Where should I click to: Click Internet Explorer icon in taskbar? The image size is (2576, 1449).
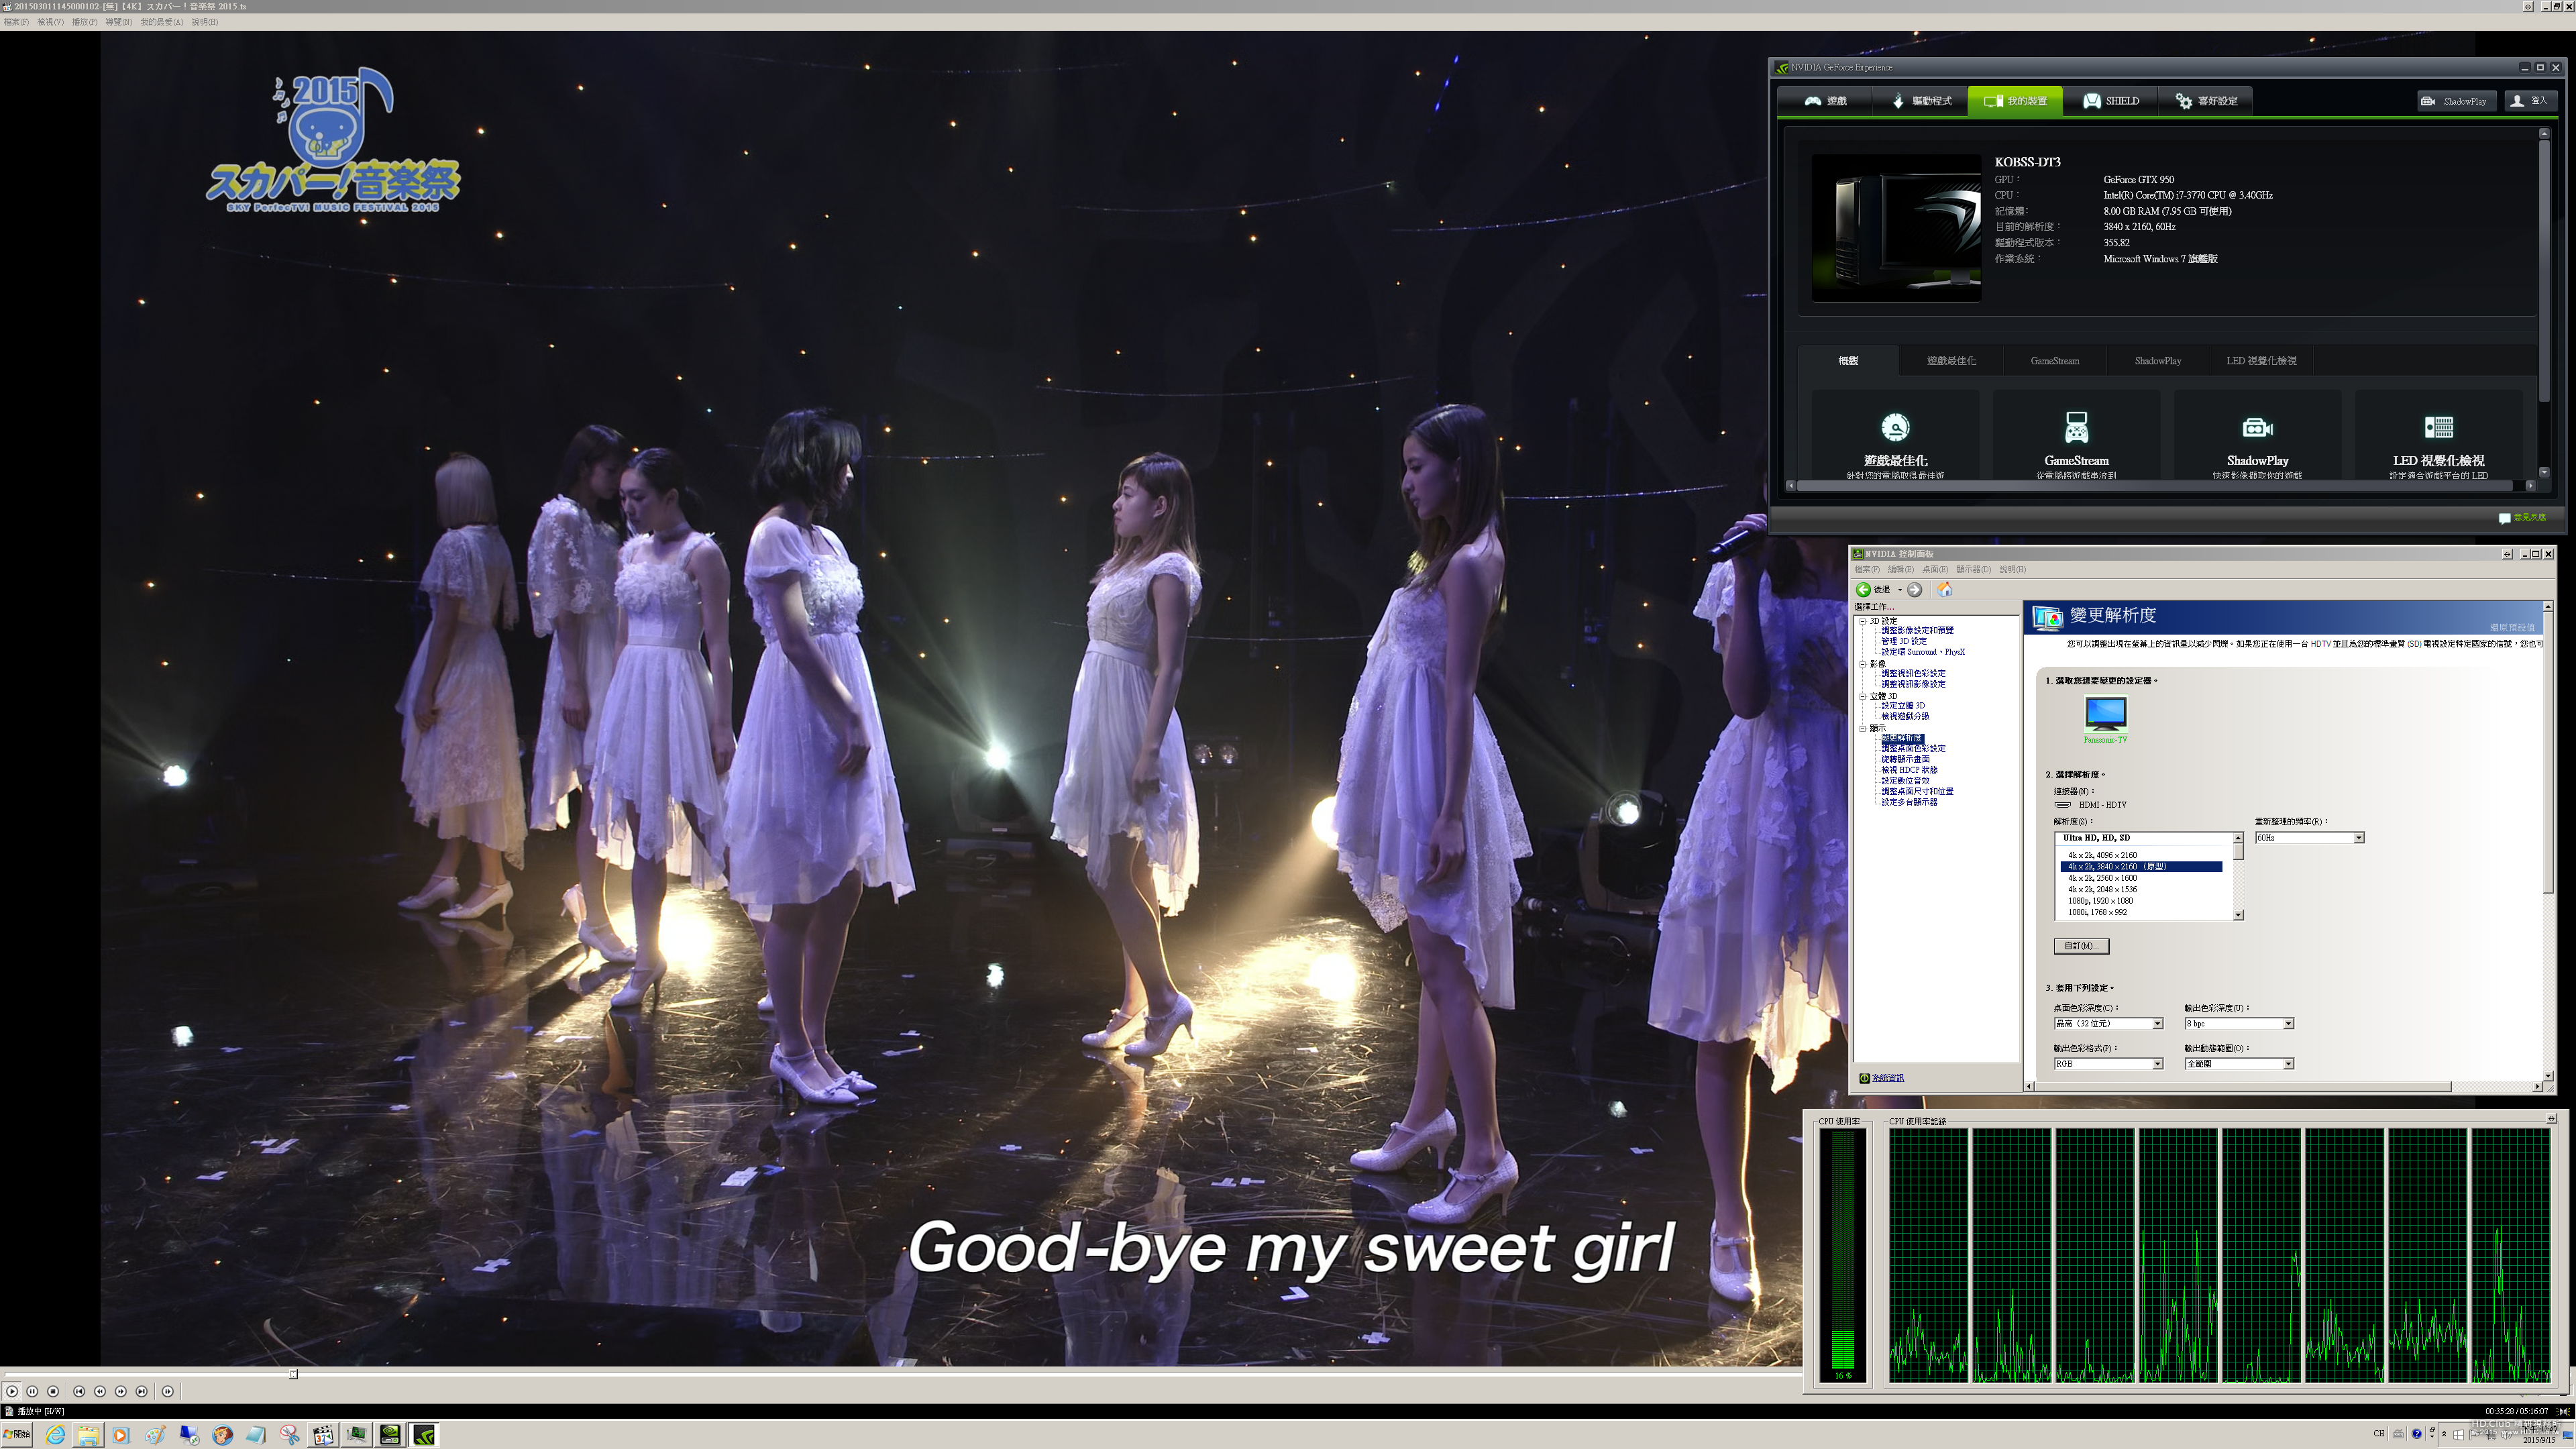click(56, 1435)
